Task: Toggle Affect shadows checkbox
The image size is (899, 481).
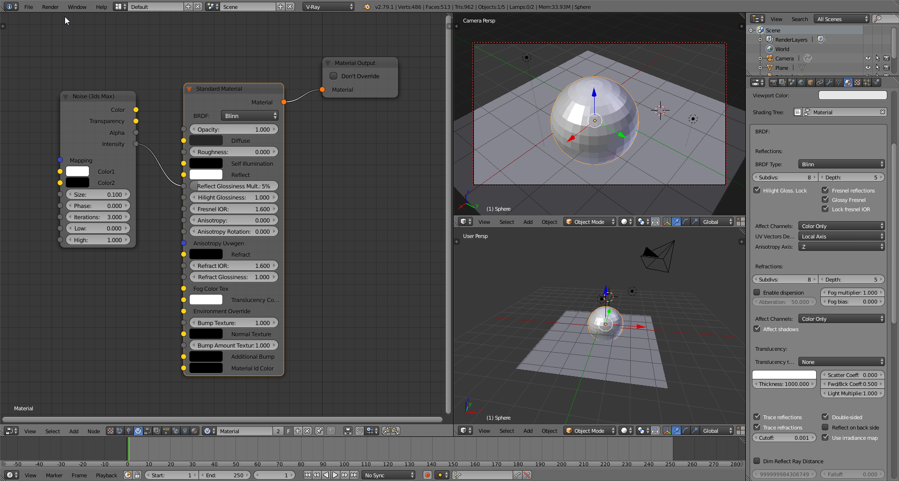Action: pyautogui.click(x=757, y=329)
